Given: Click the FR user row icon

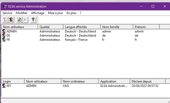Looking at the screenshot, I should coord(4,40).
